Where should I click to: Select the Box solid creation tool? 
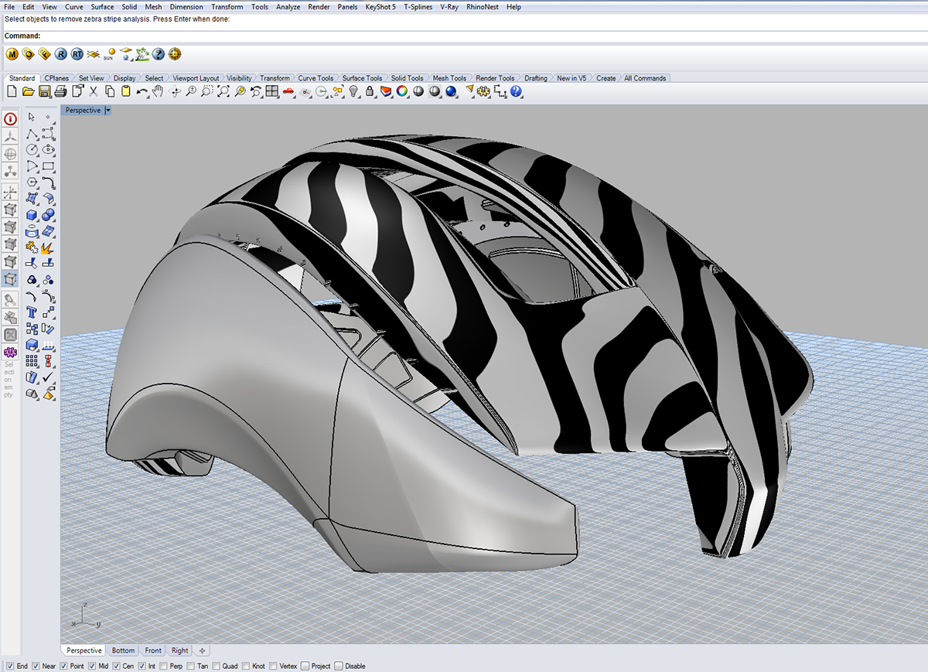[x=32, y=214]
